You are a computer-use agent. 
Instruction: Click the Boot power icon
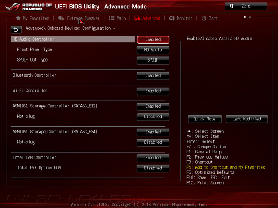(204, 18)
